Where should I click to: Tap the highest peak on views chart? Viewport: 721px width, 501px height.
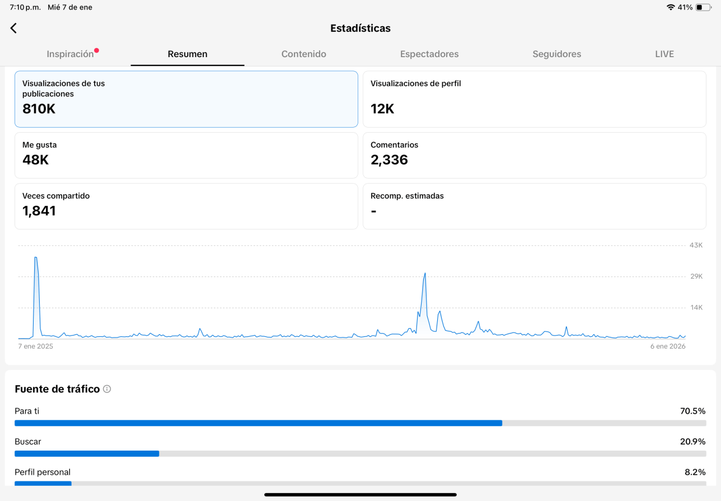pos(36,257)
